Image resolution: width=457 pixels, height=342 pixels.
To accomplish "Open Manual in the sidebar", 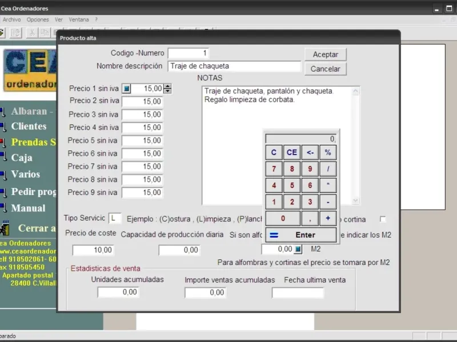I will point(28,208).
